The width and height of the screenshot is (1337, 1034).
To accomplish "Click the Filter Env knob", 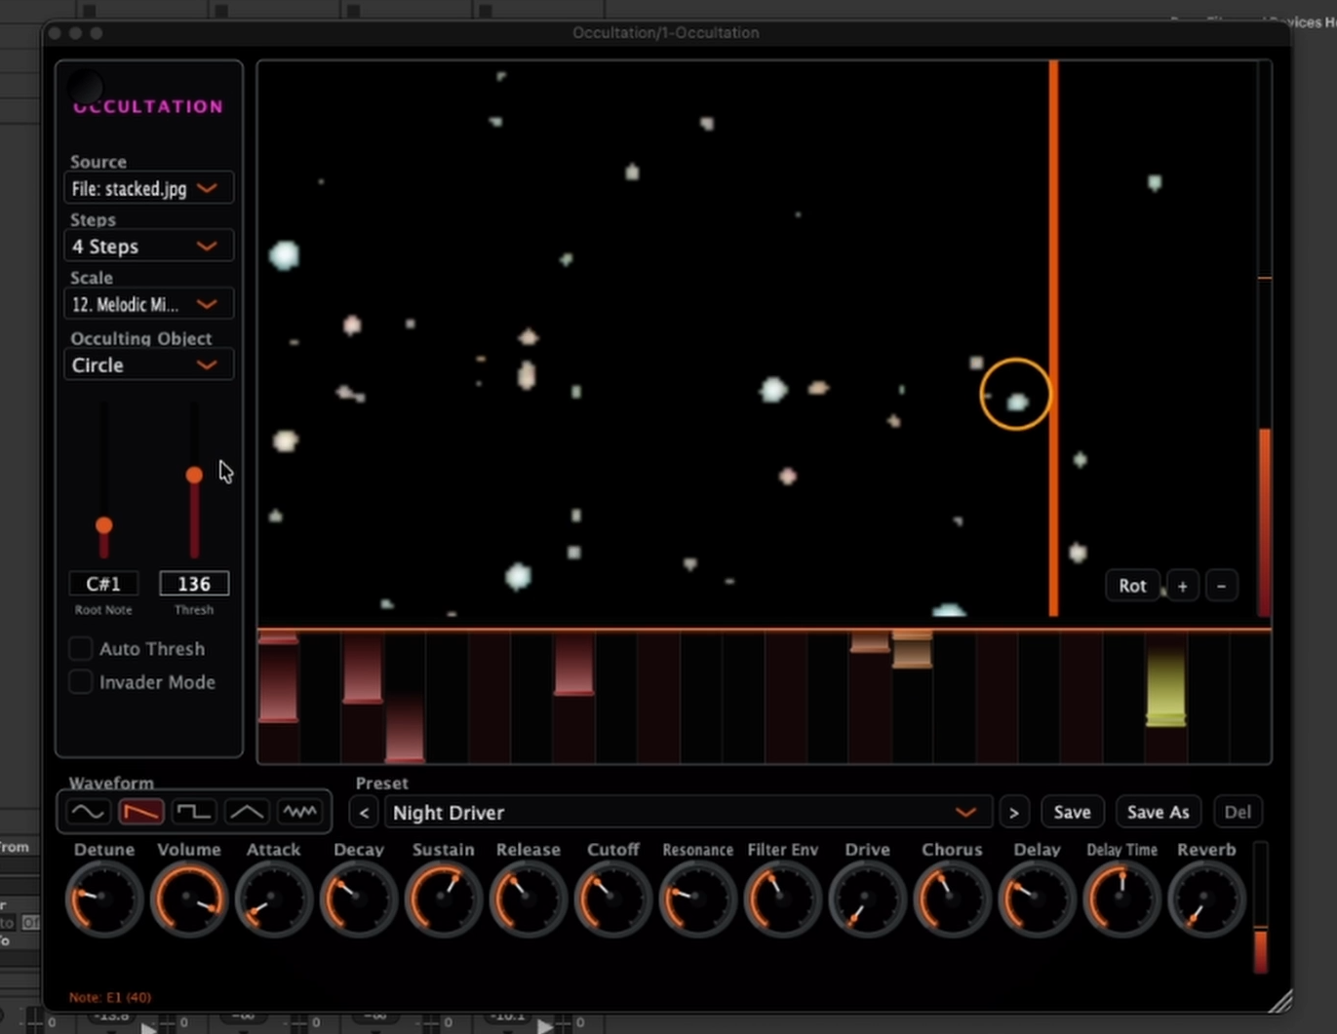I will coord(782,900).
